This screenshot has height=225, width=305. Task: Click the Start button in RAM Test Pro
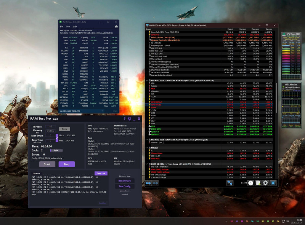pos(47,164)
